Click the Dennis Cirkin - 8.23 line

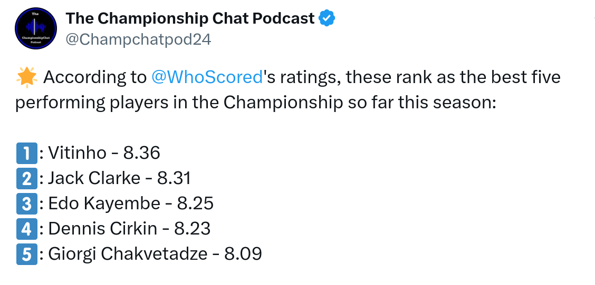pyautogui.click(x=129, y=229)
